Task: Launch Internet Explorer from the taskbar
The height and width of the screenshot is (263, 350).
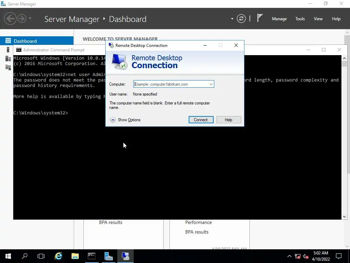Action: pyautogui.click(x=58, y=256)
